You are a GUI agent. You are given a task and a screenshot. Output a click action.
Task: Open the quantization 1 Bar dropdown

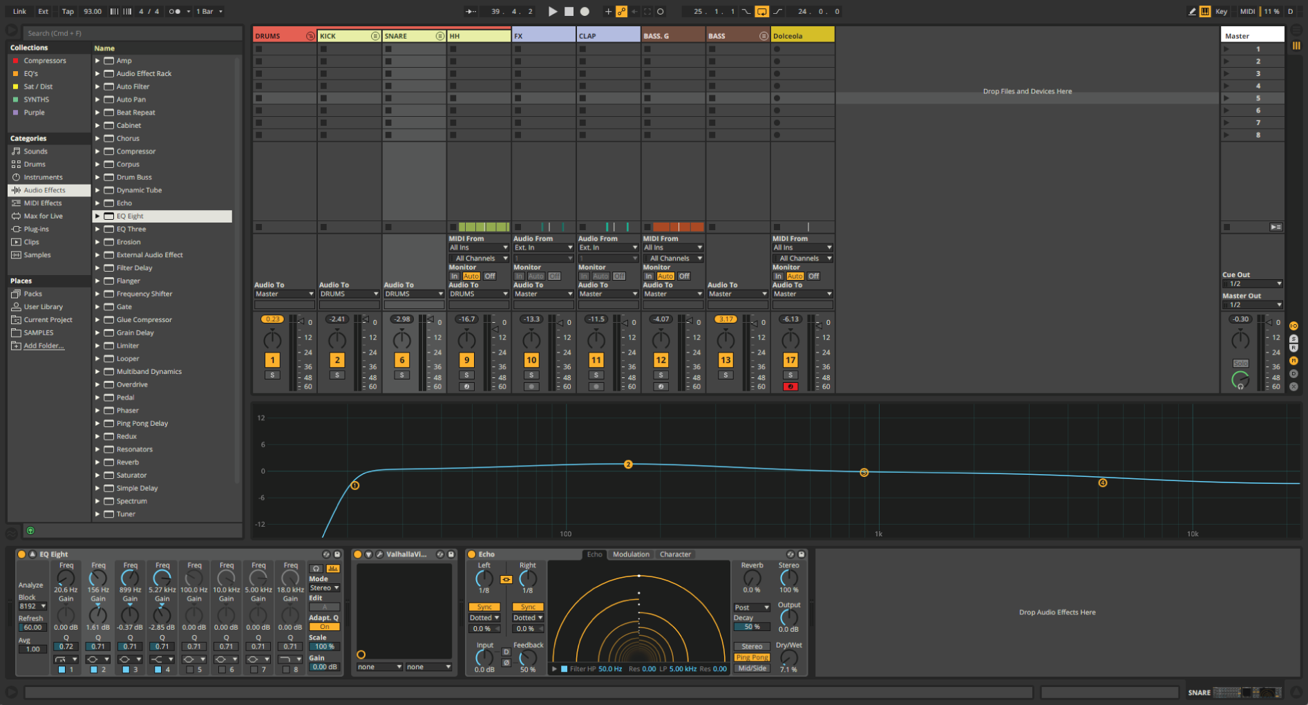(x=209, y=11)
